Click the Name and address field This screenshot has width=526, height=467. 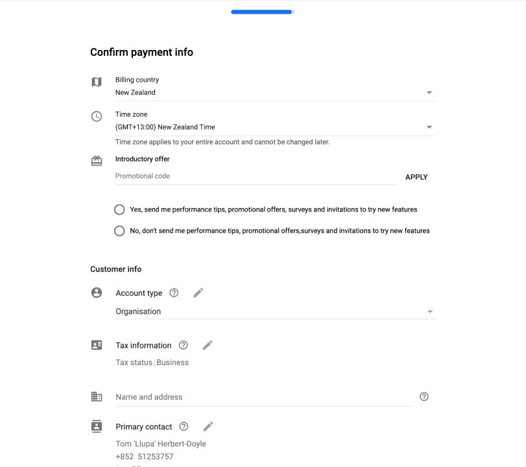(x=264, y=397)
